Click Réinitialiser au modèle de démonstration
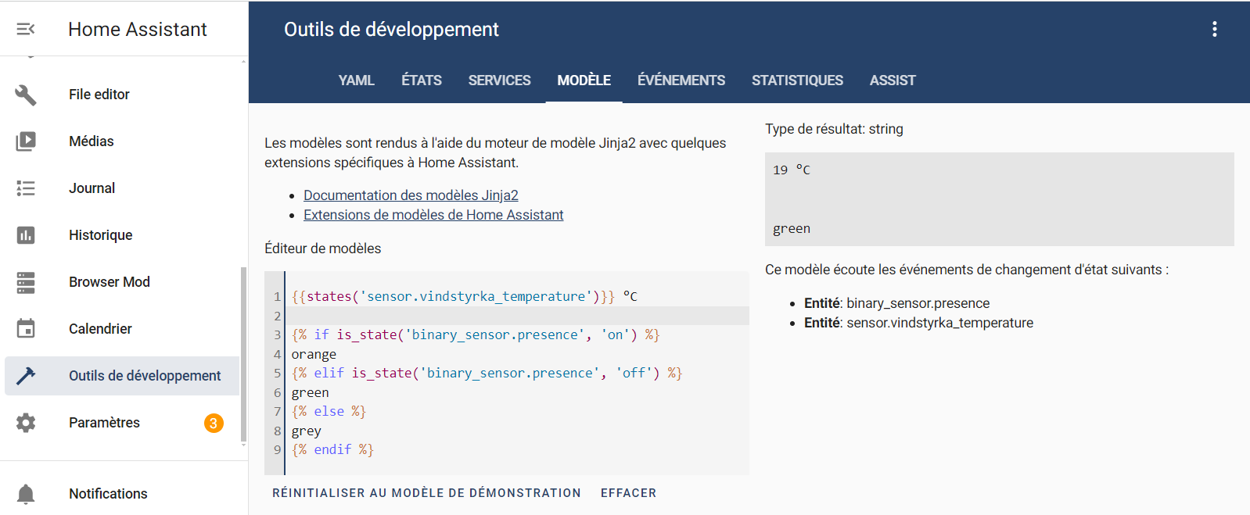 pyautogui.click(x=426, y=493)
